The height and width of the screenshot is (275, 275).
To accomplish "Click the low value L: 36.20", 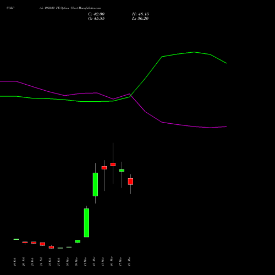I will [140, 19].
